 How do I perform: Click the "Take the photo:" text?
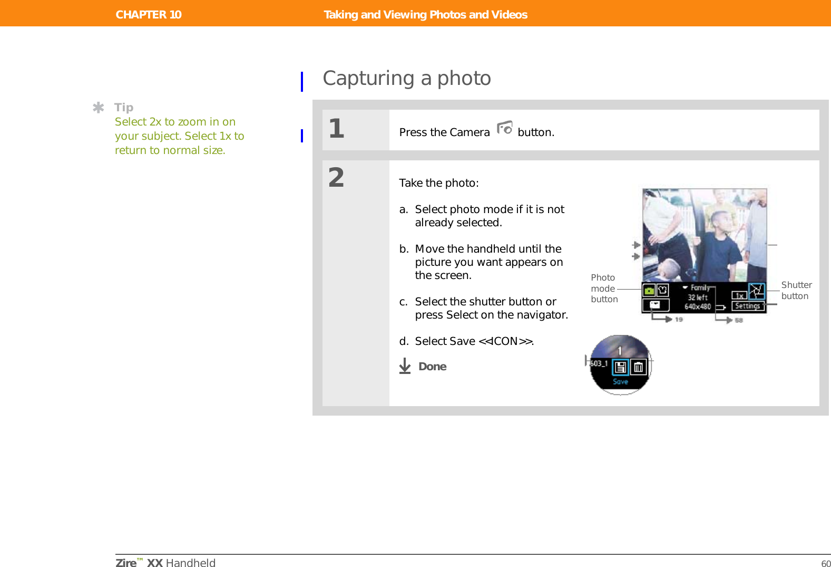(x=439, y=183)
